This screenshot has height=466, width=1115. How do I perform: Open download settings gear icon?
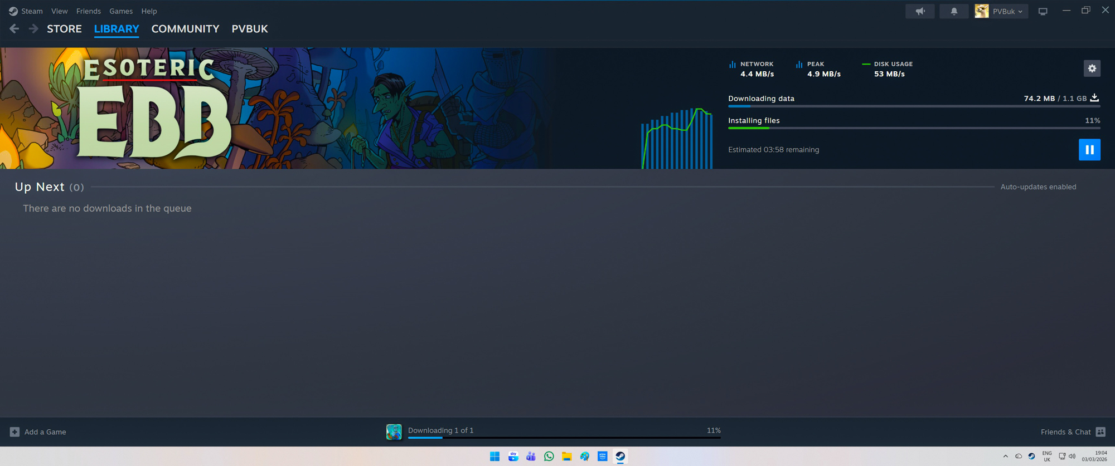pyautogui.click(x=1092, y=68)
